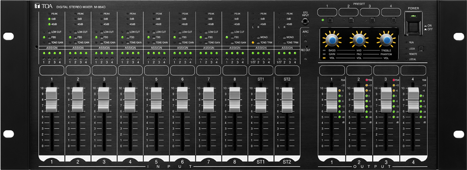
Task: Click the input channel 3 fader cap
Action: (104, 100)
